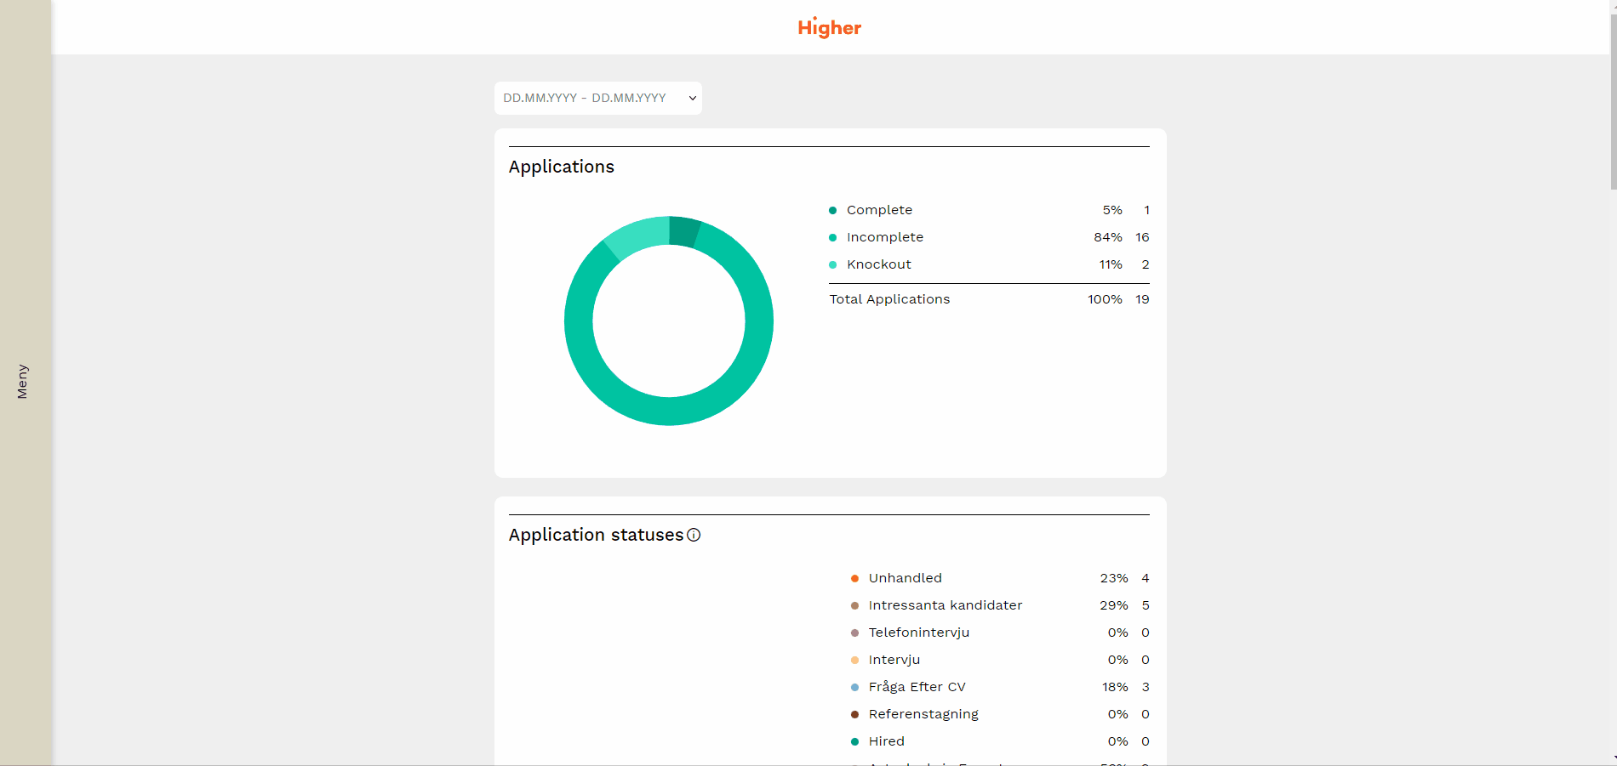
Task: Open the date range dropdown
Action: [597, 98]
